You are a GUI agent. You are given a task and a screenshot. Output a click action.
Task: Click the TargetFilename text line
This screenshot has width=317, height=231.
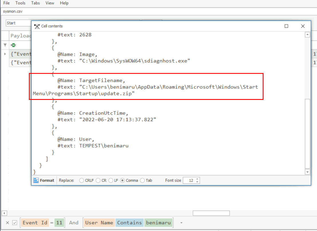point(91,80)
